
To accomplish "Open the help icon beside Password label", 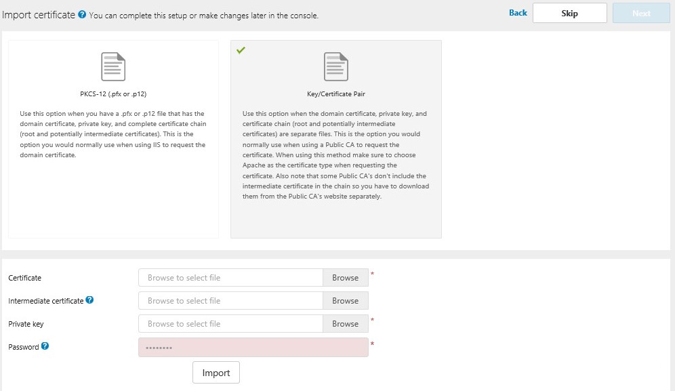I will tap(45, 346).
